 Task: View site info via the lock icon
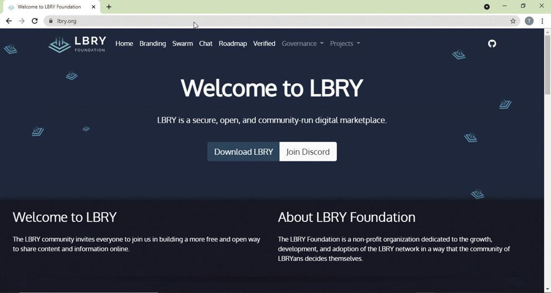pyautogui.click(x=51, y=21)
